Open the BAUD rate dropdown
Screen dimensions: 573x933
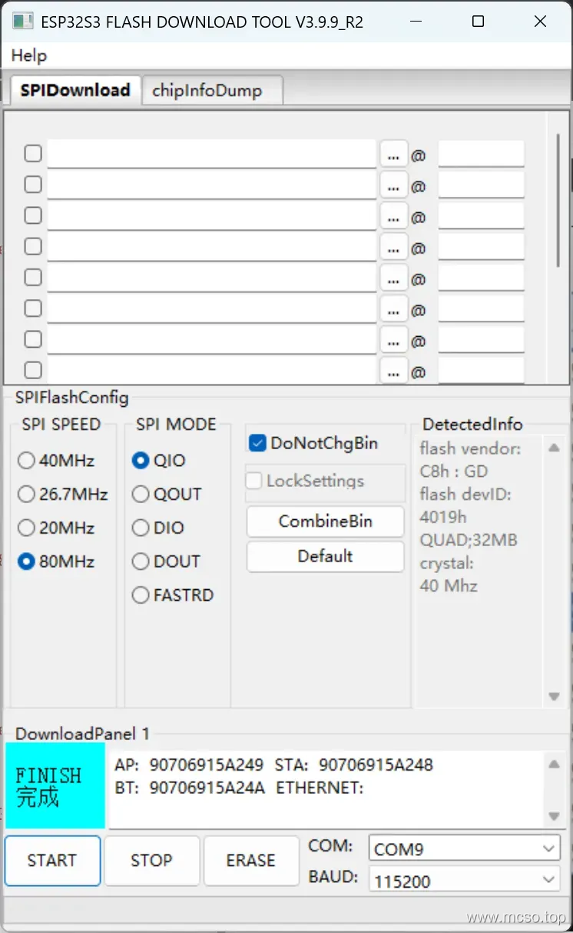(x=464, y=881)
